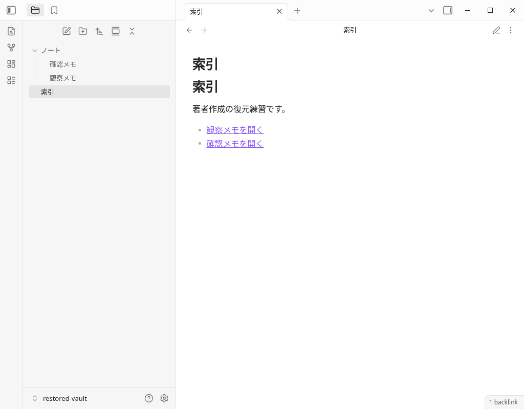This screenshot has height=409, width=524.
Task: Open canvas grid icon in ribbon
Action: click(x=11, y=64)
